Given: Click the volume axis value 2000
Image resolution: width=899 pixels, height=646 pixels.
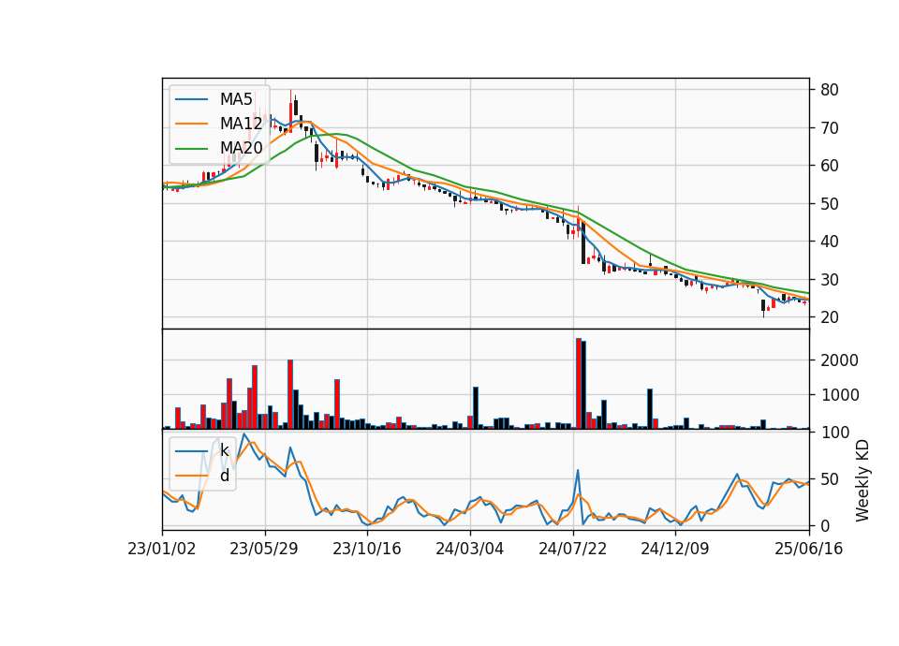Looking at the screenshot, I should coord(839,360).
